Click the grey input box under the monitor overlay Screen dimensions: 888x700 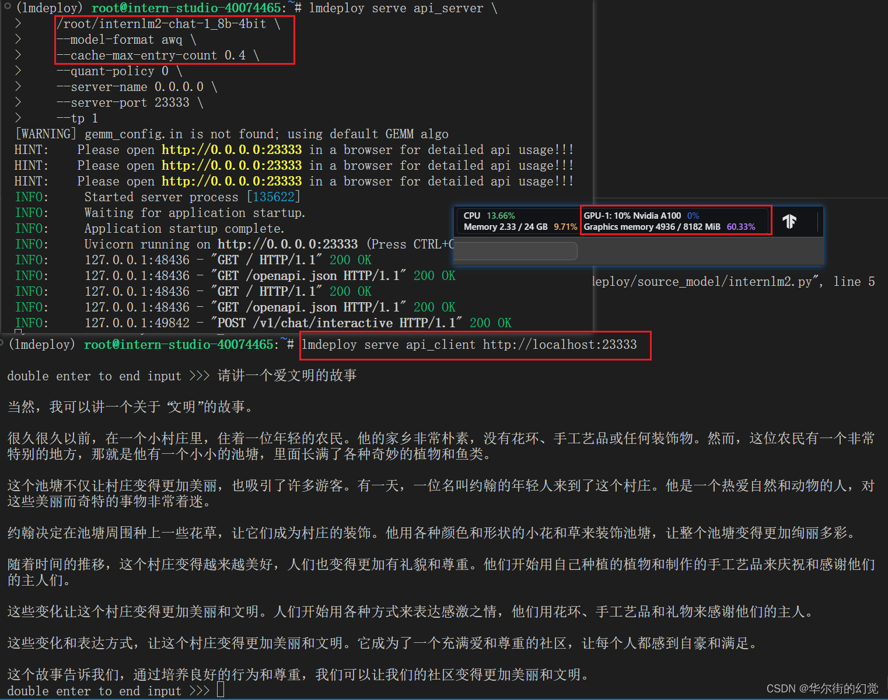[x=516, y=251]
